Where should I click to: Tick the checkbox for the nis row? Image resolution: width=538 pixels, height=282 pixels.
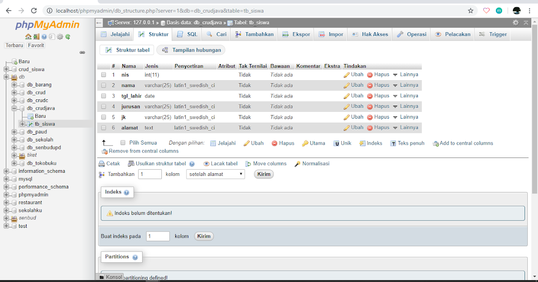click(x=104, y=74)
